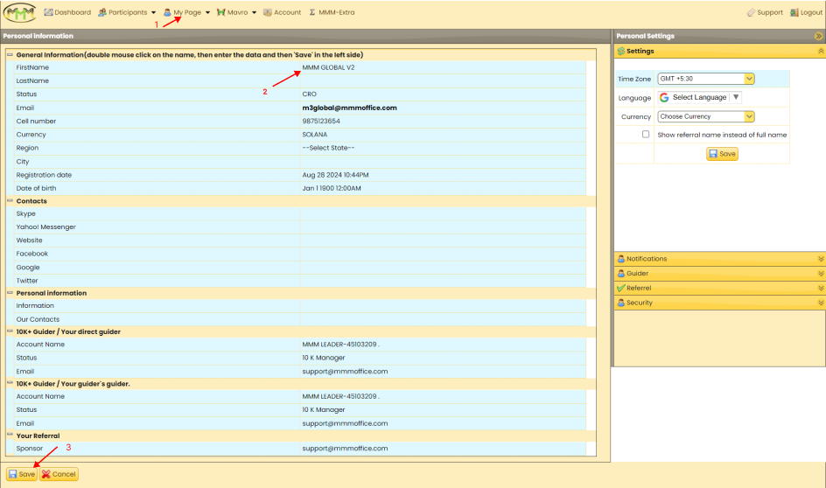Viewport: 826px width, 488px height.
Task: Open the Mavro menu
Action: click(236, 12)
